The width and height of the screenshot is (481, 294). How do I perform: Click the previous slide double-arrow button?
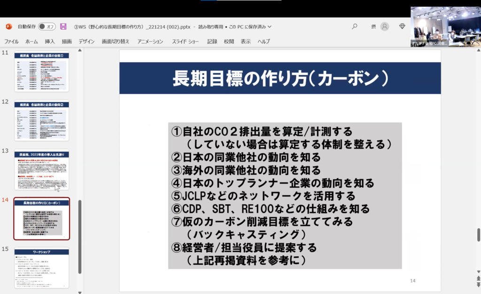479,278
